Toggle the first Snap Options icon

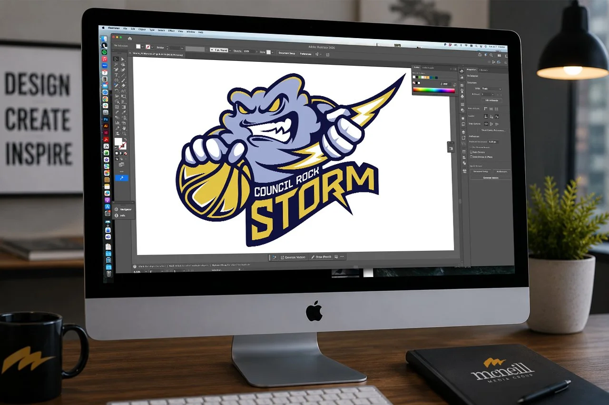tap(486, 124)
